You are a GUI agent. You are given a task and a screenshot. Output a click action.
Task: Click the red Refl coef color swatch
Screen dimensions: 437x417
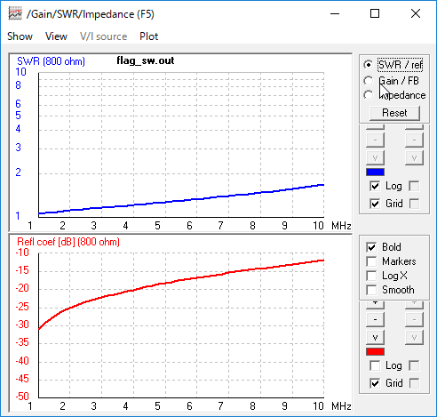pyautogui.click(x=375, y=352)
